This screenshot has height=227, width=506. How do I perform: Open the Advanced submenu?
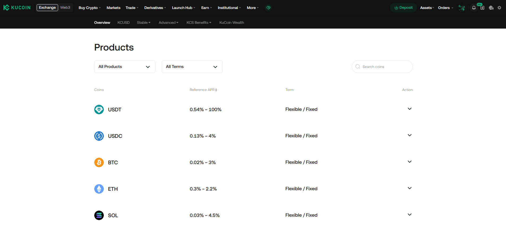point(168,22)
